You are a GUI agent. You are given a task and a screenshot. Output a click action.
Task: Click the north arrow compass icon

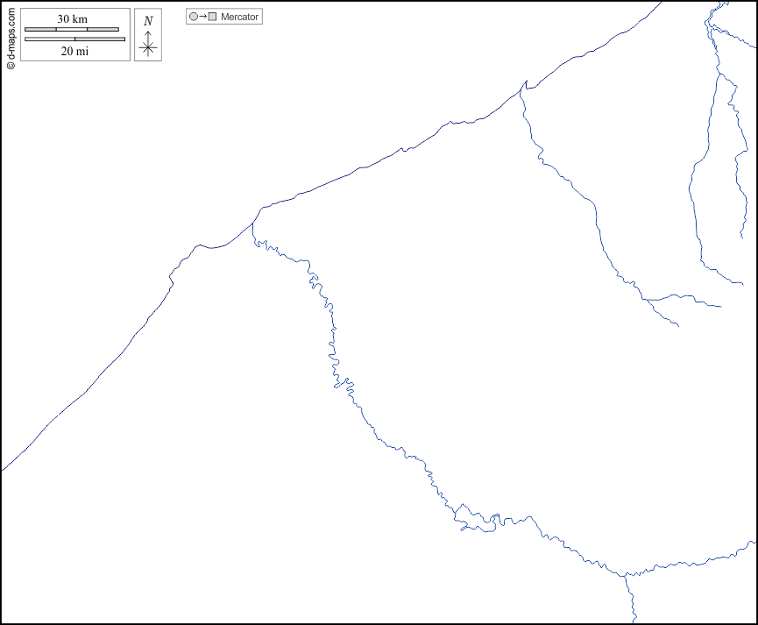point(148,35)
